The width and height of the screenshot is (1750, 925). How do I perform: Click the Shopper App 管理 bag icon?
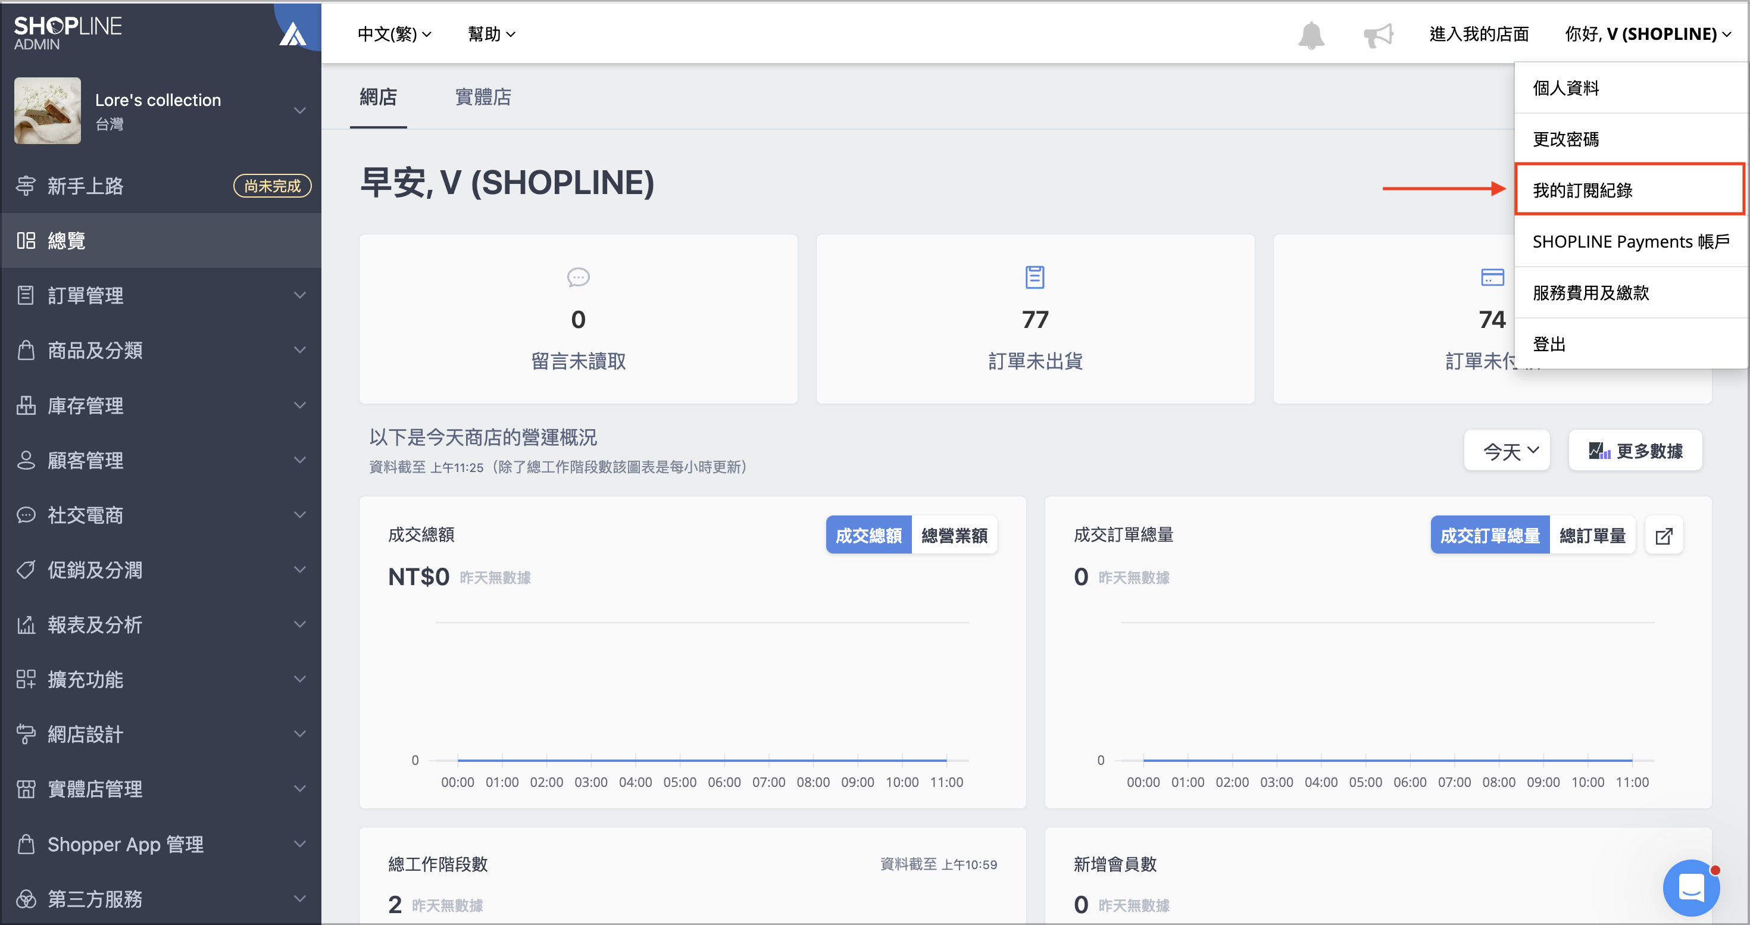tap(26, 844)
